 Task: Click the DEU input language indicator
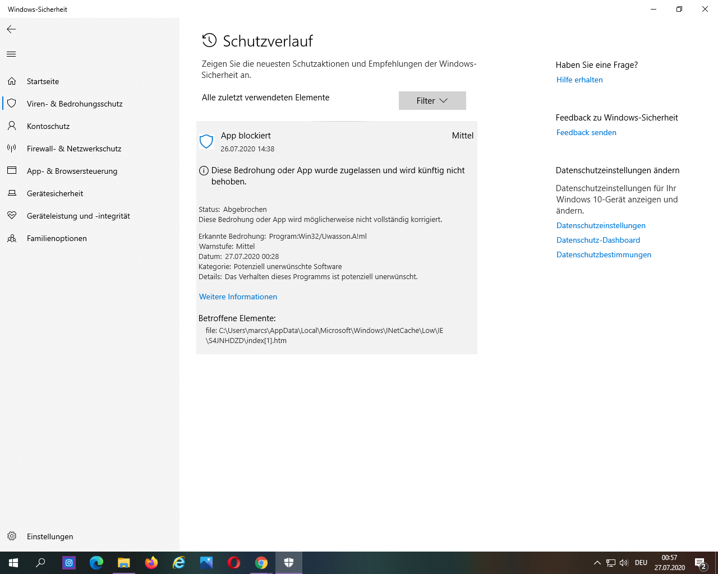coord(641,563)
